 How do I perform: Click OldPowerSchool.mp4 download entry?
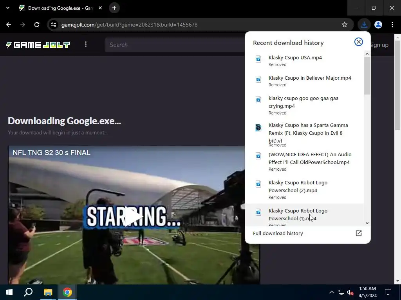[304, 161]
